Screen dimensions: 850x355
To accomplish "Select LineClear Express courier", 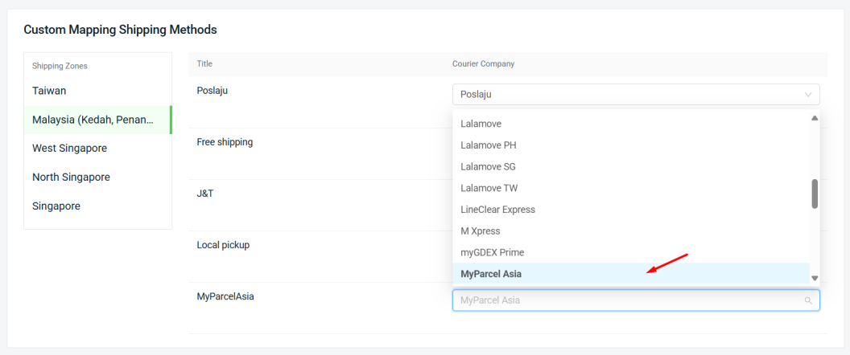I will click(497, 209).
